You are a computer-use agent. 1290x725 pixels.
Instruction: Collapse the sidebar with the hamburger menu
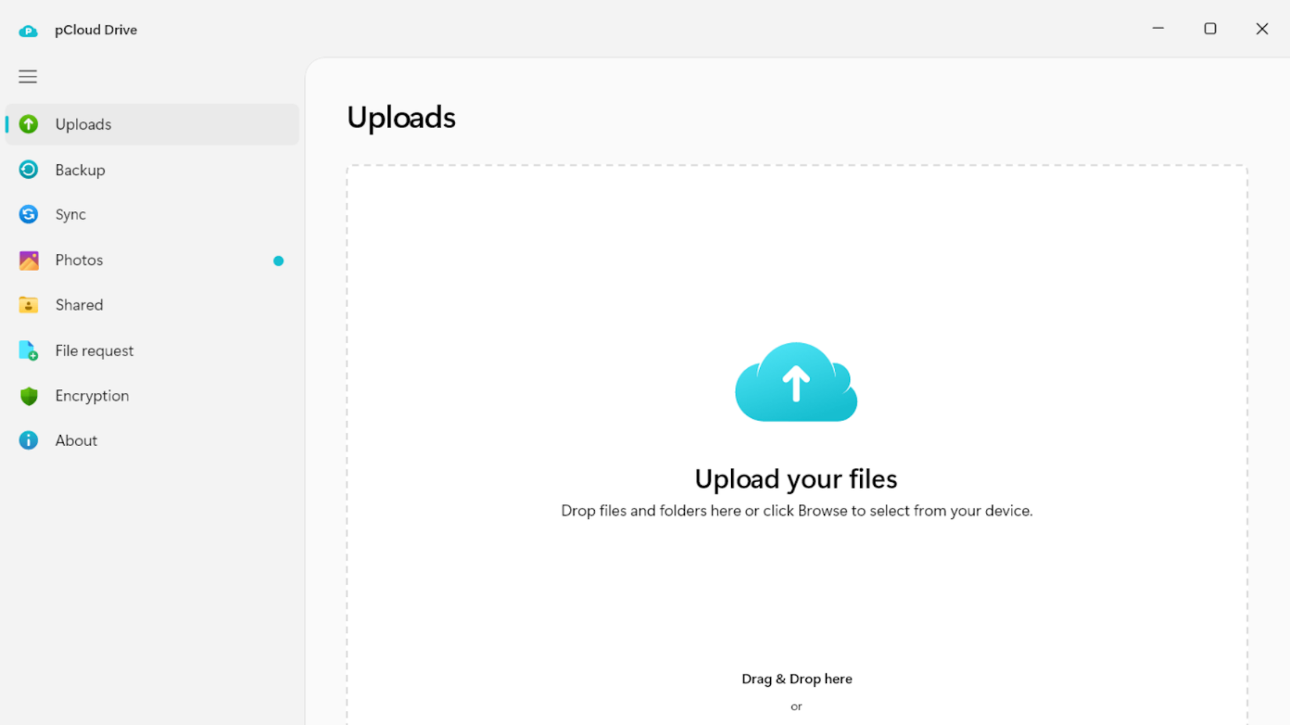click(x=27, y=76)
